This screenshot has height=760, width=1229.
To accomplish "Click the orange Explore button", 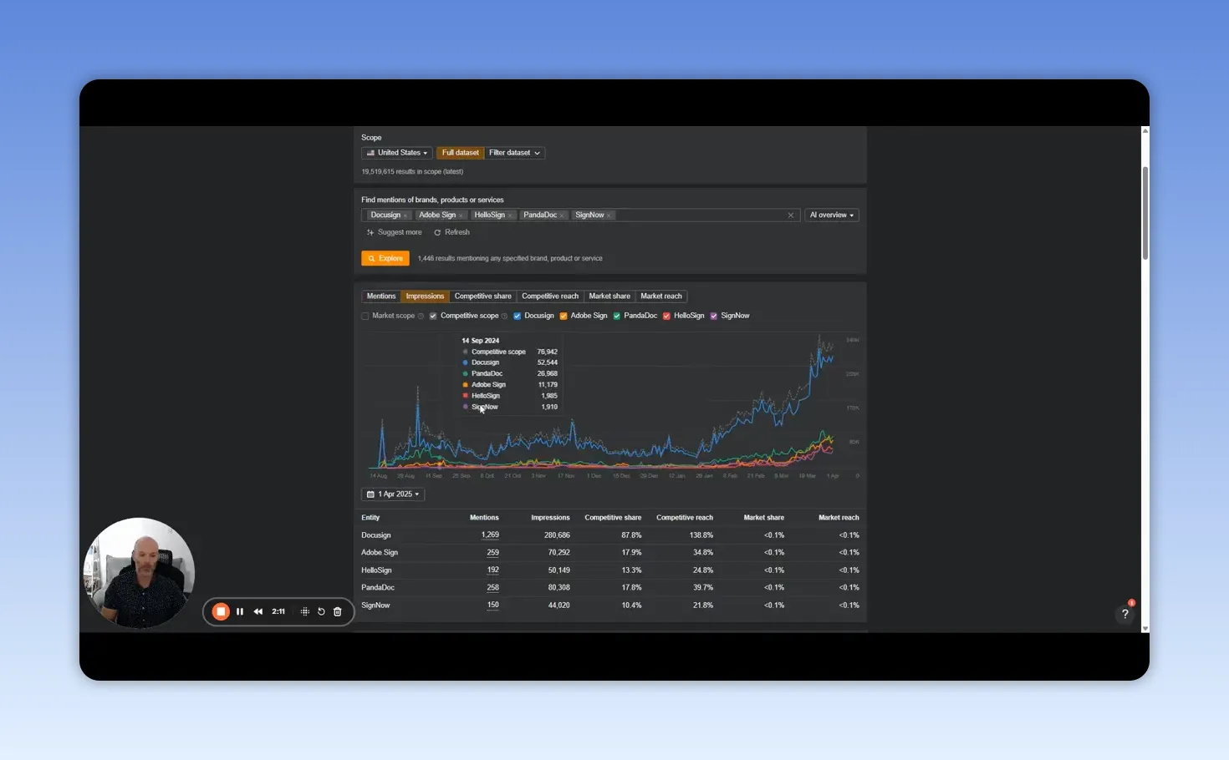I will (x=385, y=259).
